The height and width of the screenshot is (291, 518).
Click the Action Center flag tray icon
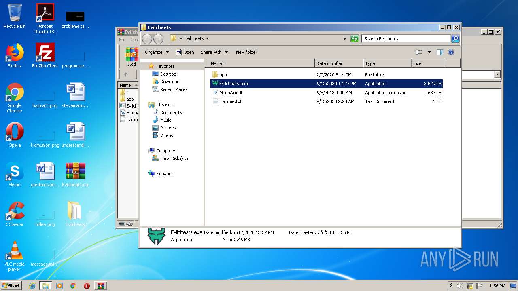pos(480,286)
